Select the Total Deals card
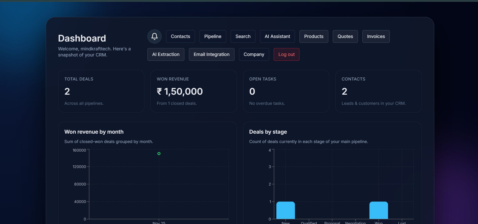 point(101,91)
